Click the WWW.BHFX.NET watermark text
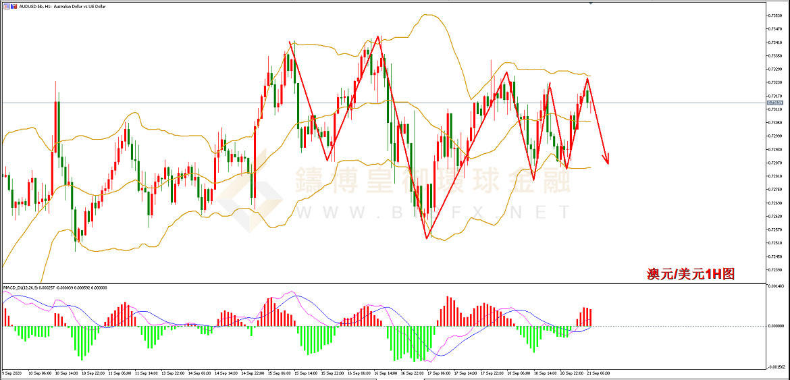Screen dimensions: 790x380 432,213
